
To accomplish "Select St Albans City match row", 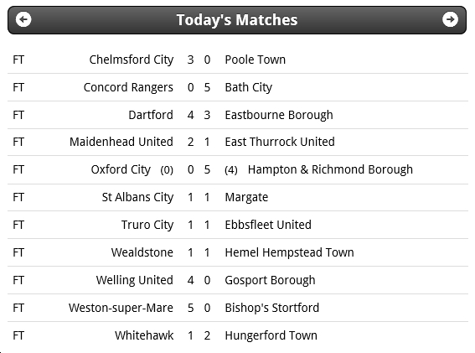I will click(238, 197).
